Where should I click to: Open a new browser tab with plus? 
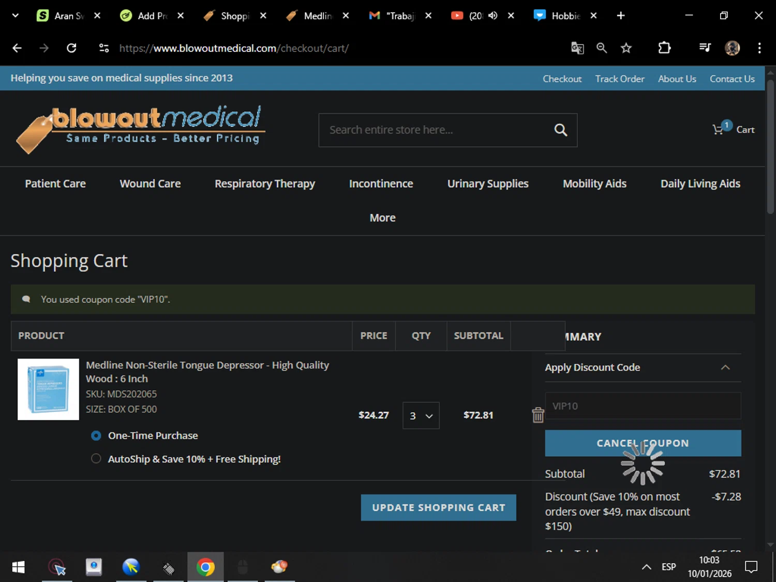[621, 16]
